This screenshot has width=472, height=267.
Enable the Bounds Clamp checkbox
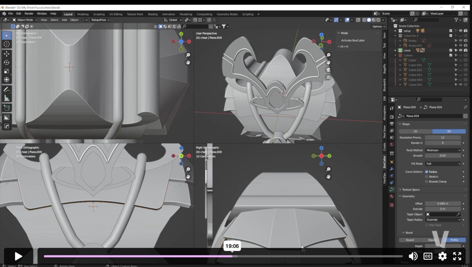[427, 182]
